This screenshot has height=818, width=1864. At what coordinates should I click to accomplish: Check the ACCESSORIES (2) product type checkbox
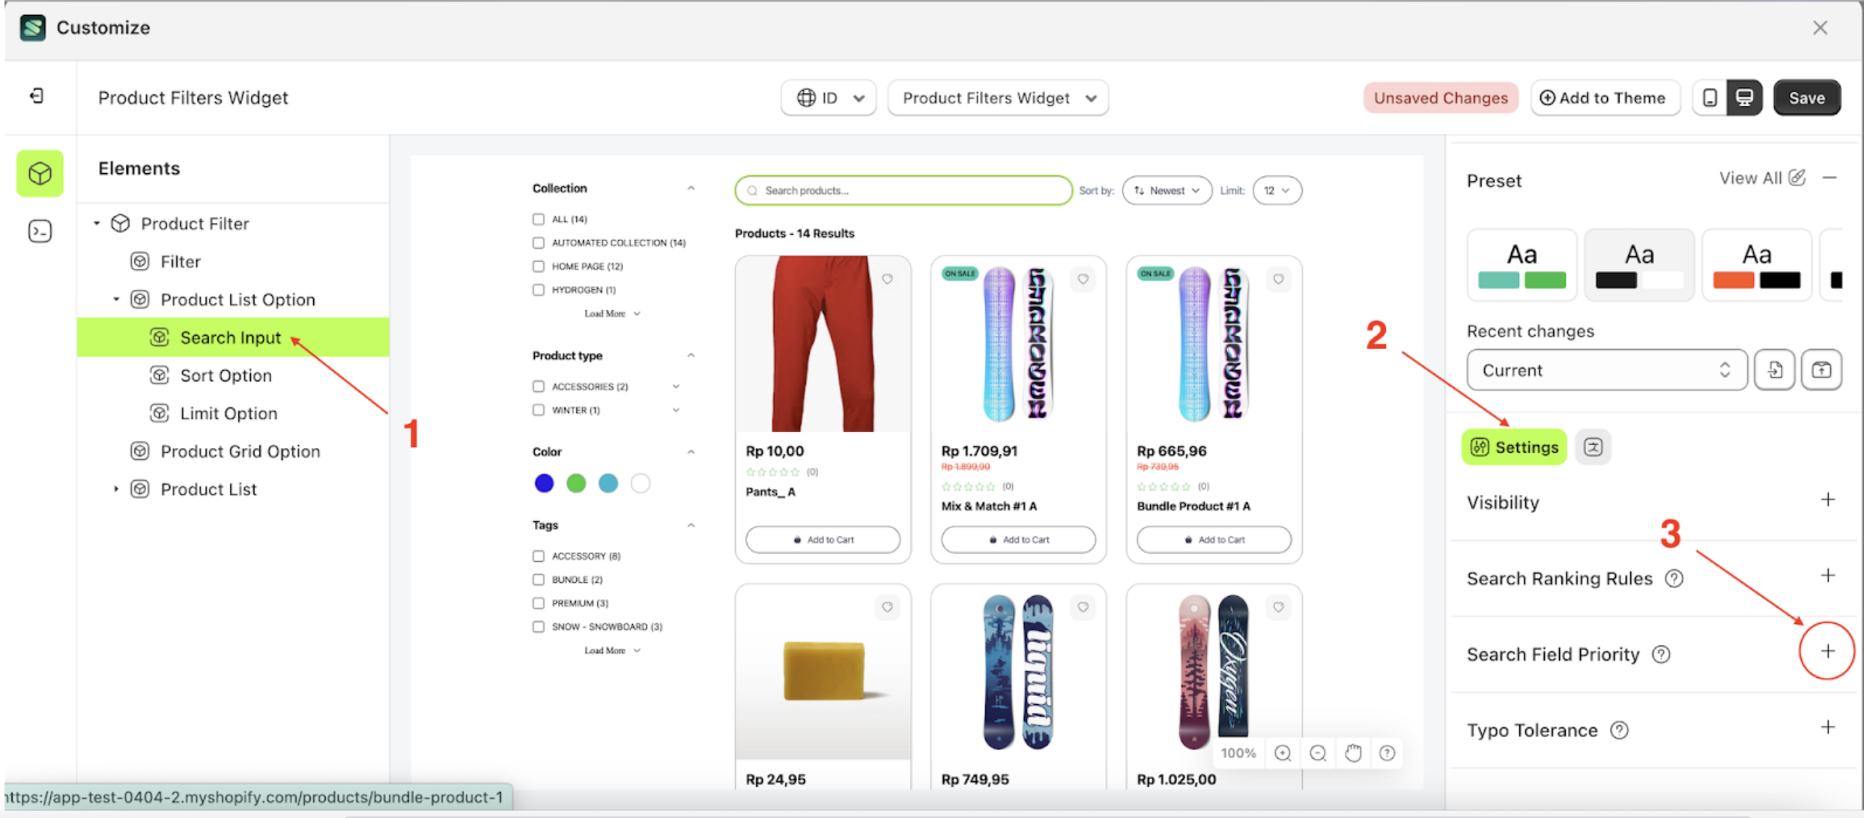[x=538, y=387]
